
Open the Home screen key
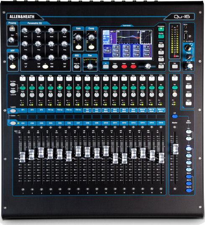point(161,46)
